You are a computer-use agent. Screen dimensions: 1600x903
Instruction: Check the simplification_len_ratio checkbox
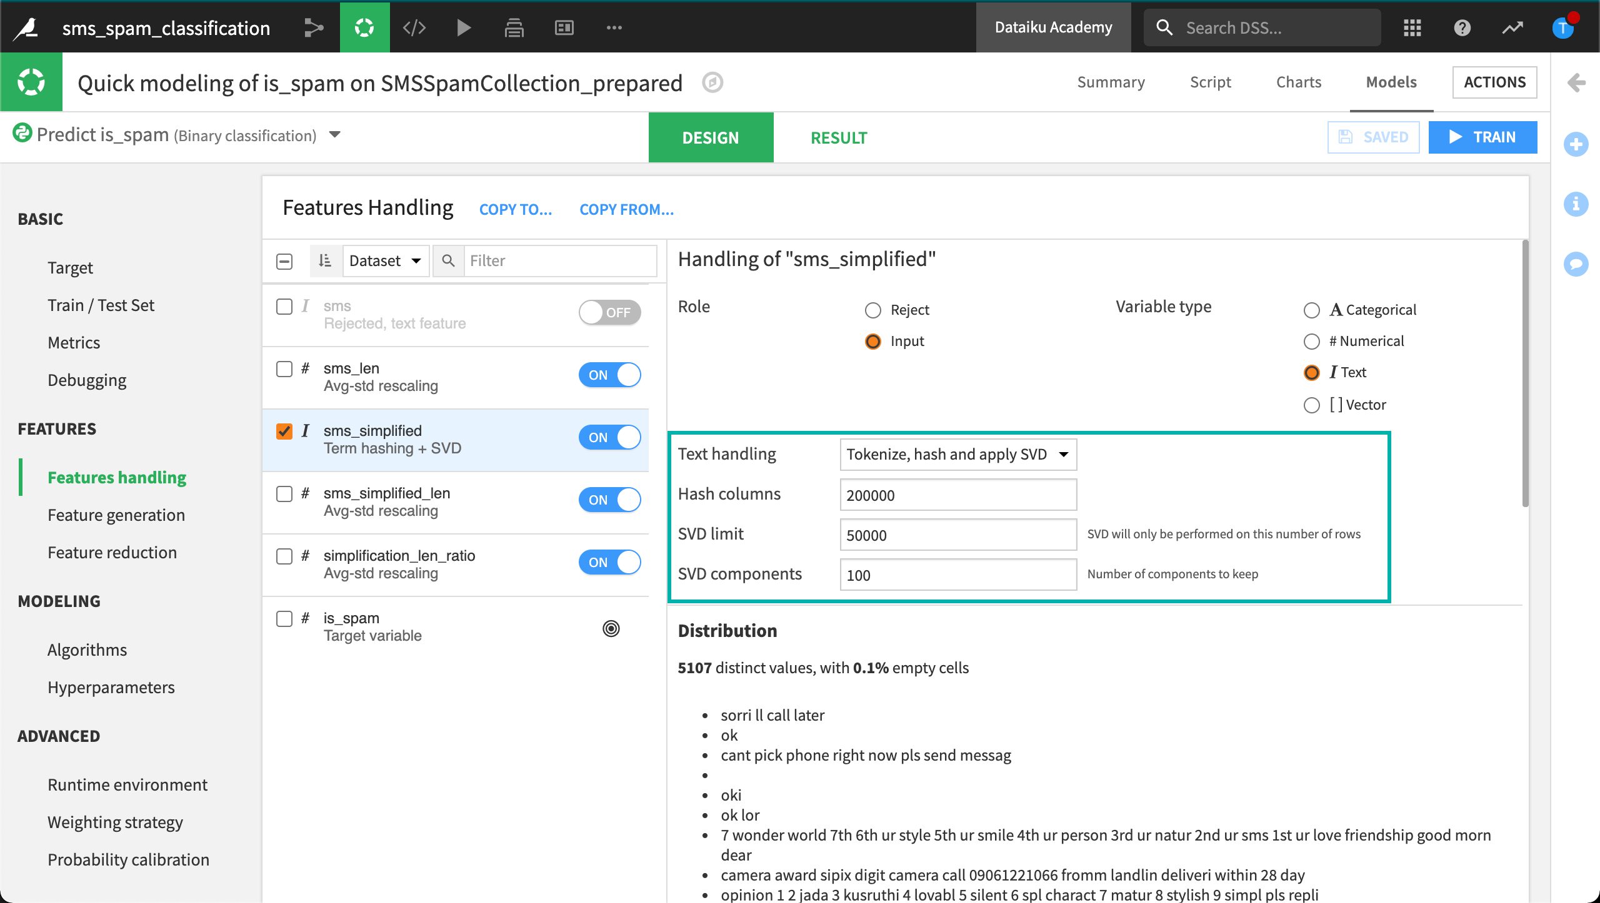coord(284,556)
